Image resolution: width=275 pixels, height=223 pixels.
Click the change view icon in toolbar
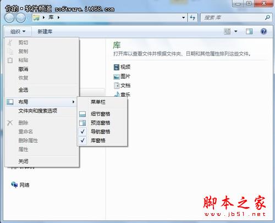pyautogui.click(x=227, y=31)
